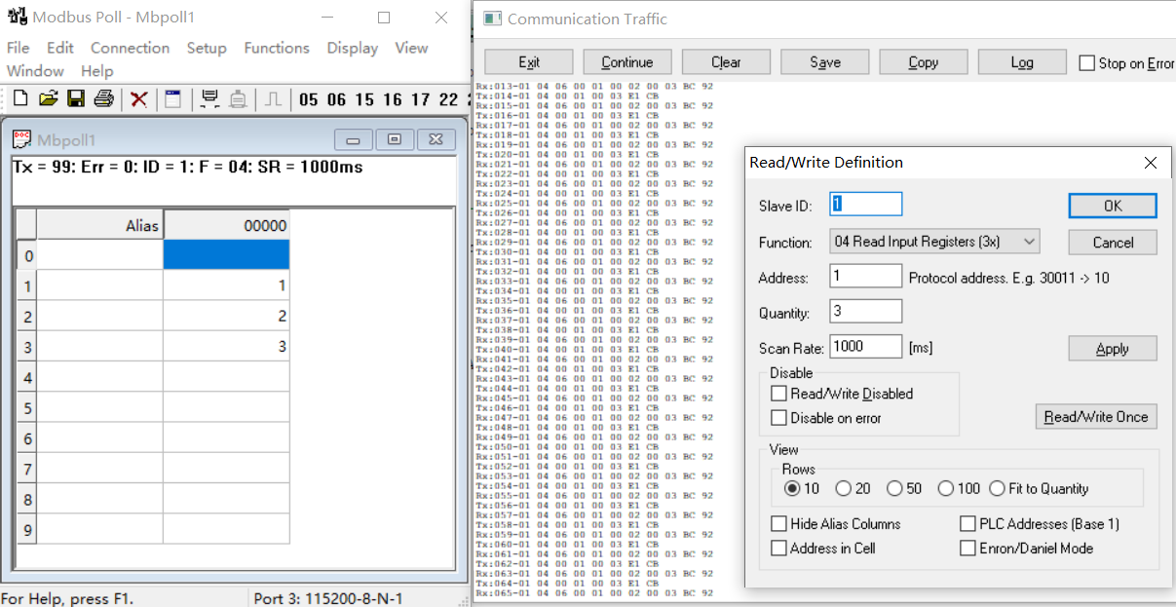Click the Quantity input field

coord(866,312)
